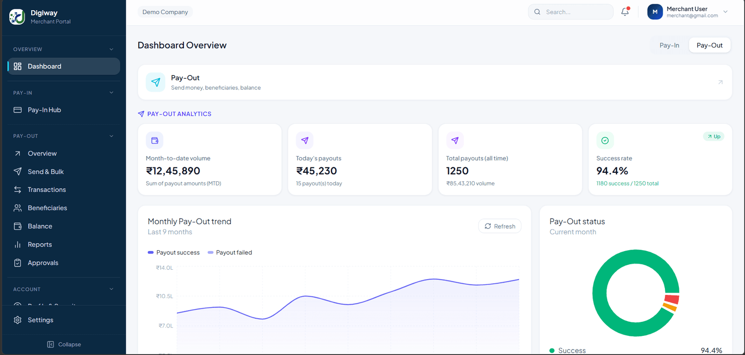The image size is (745, 355).
Task: Open Pay-Out card via corner arrow icon
Action: (720, 82)
